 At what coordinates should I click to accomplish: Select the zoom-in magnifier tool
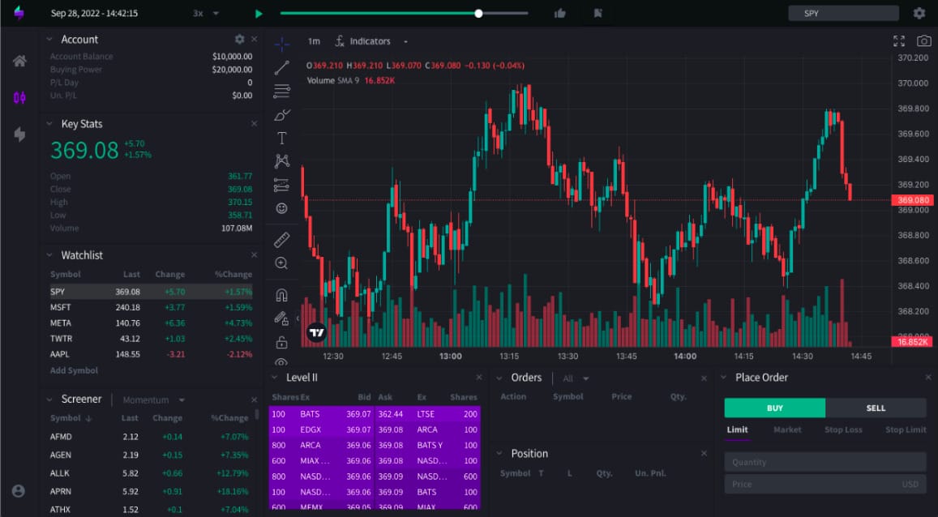[x=281, y=263]
